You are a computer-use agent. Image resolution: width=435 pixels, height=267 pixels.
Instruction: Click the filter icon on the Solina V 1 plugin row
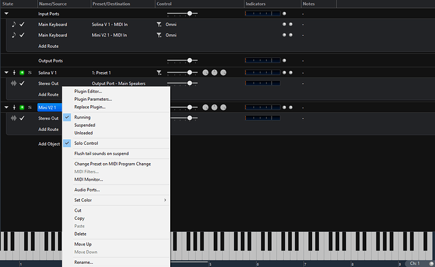coord(159,72)
